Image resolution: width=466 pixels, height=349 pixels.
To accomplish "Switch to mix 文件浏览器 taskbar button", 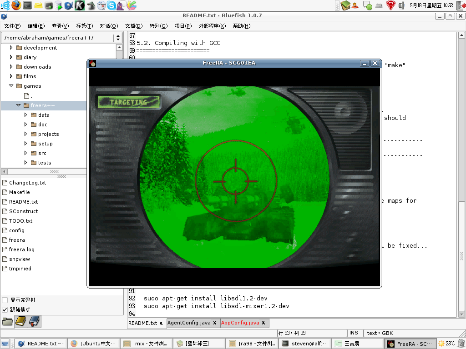I will [147, 344].
